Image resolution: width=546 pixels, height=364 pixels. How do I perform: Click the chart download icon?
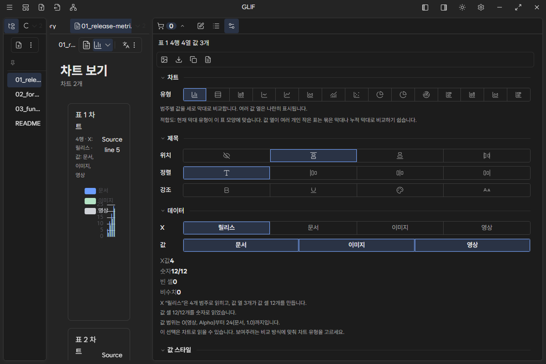click(179, 60)
